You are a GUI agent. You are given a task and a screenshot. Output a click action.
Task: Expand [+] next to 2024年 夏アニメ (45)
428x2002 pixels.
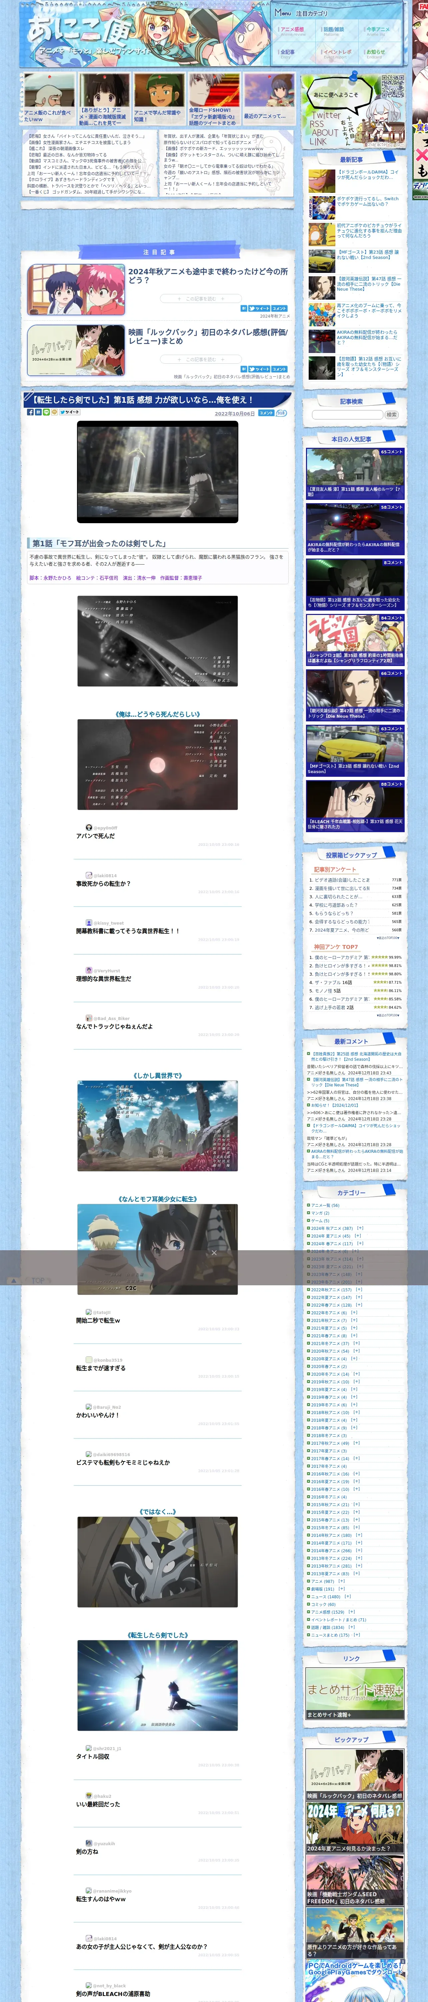(358, 1236)
